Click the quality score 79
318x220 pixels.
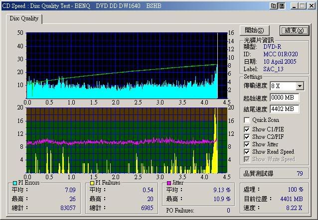click(300, 174)
